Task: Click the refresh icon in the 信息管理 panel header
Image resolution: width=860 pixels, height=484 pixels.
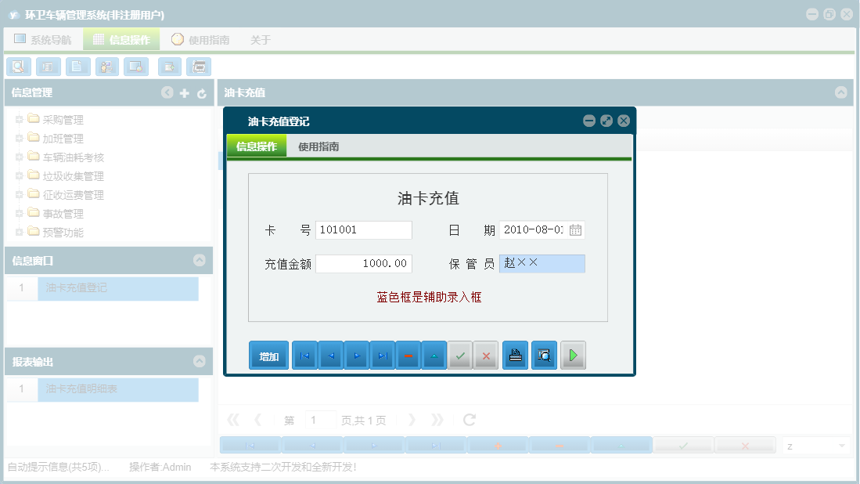Action: pyautogui.click(x=201, y=92)
